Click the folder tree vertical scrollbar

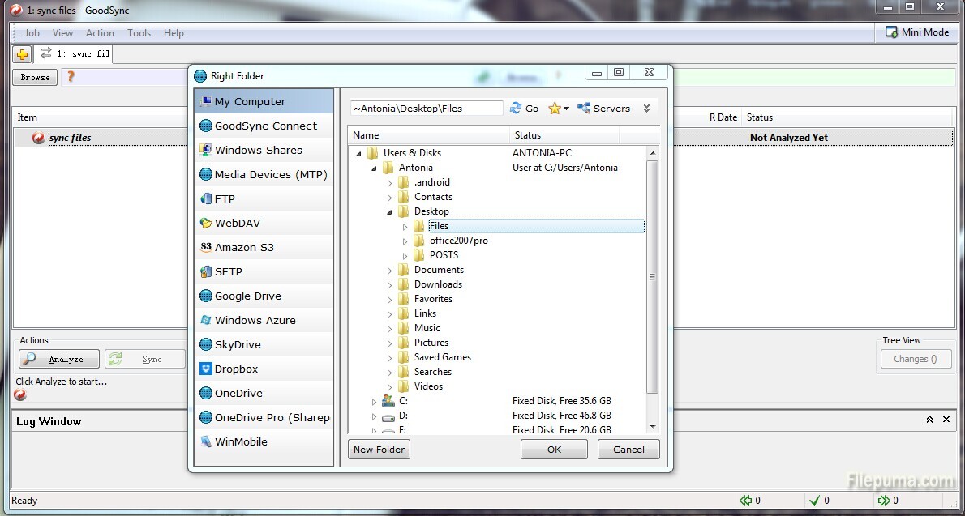tap(653, 275)
